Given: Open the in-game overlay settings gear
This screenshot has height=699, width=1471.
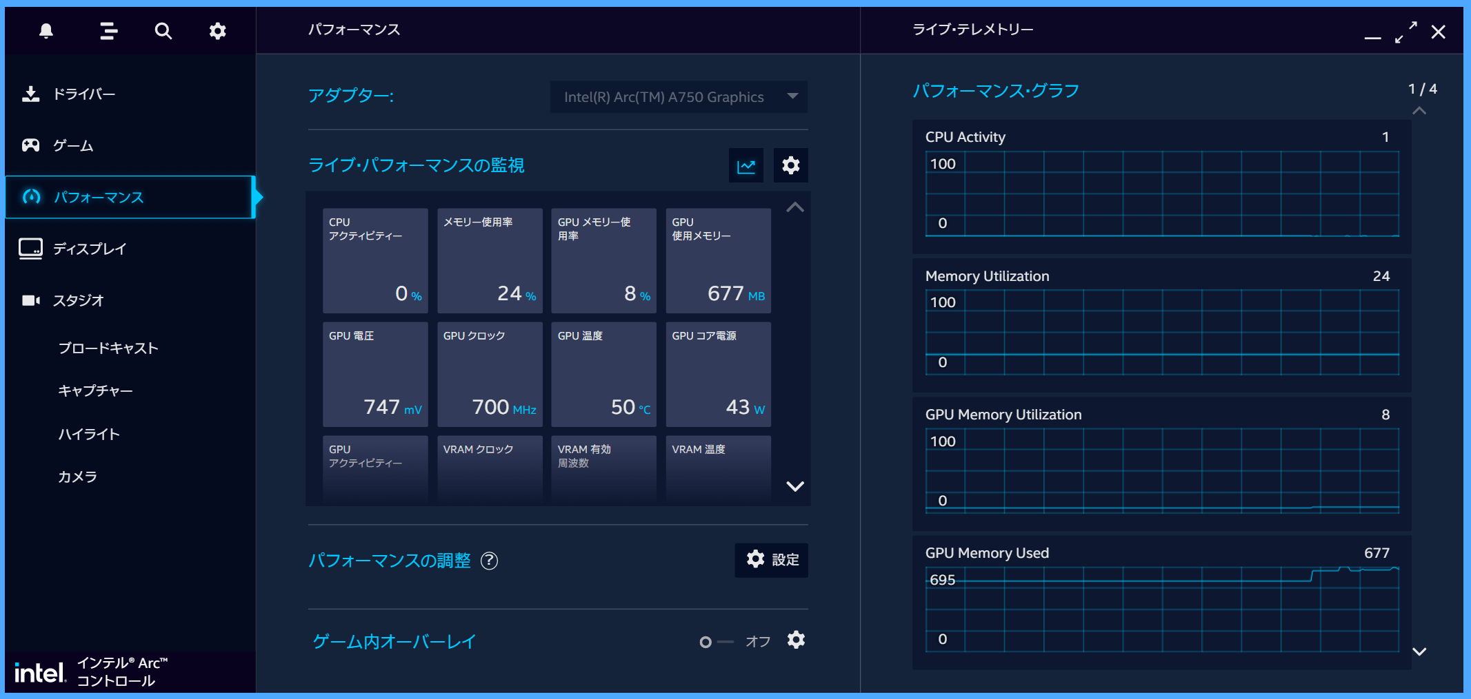Looking at the screenshot, I should pyautogui.click(x=796, y=640).
